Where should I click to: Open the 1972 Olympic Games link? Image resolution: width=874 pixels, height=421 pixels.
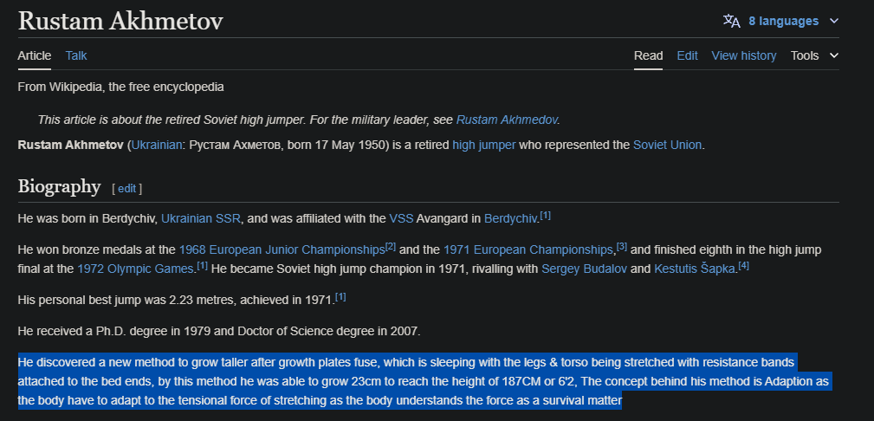[x=136, y=268]
